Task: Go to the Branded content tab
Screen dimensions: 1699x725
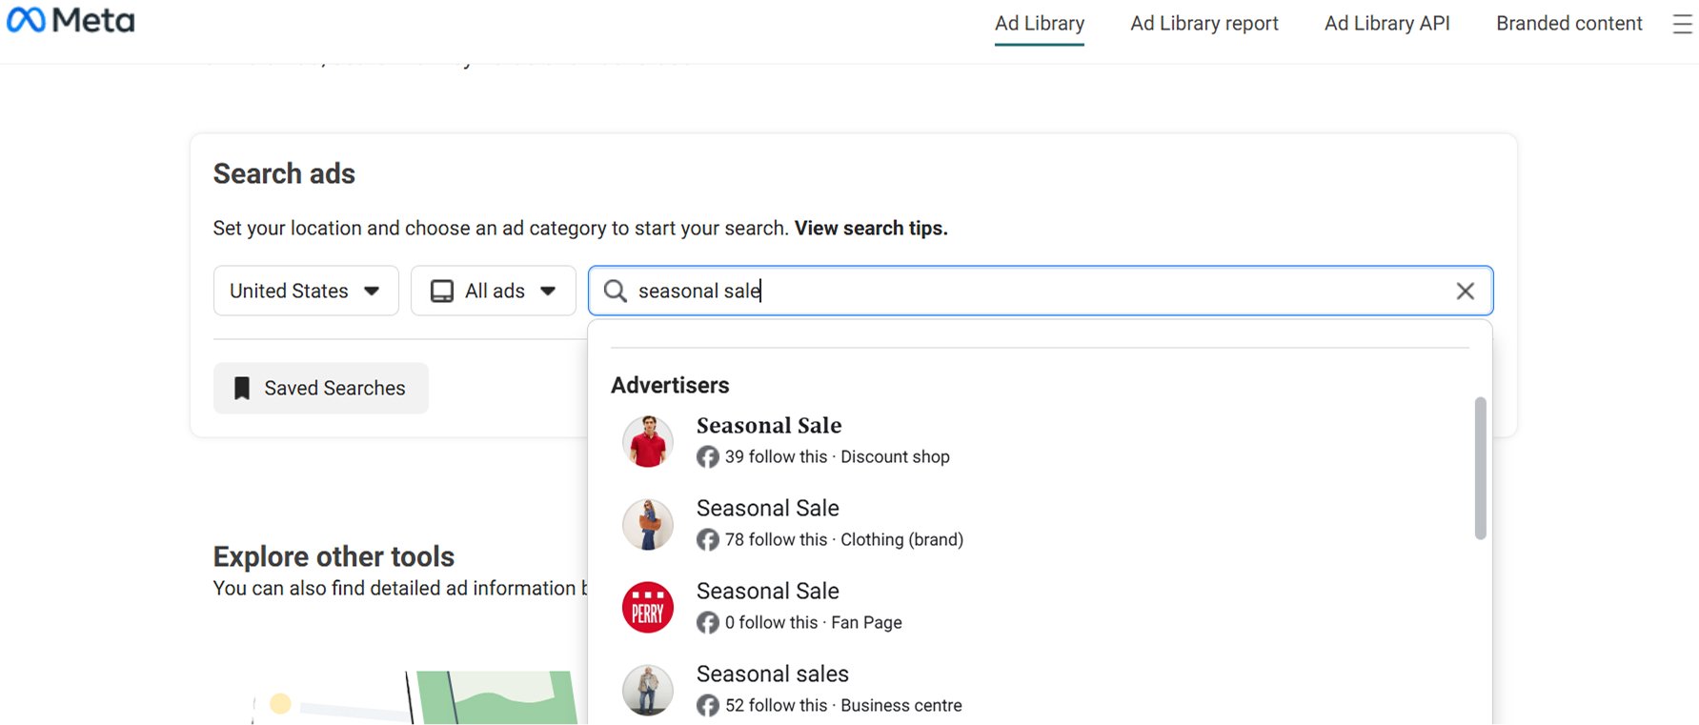Action: point(1568,24)
